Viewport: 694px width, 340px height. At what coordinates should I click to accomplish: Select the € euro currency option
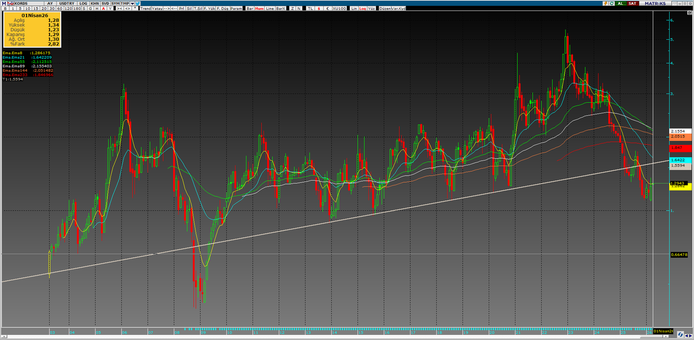point(327,9)
